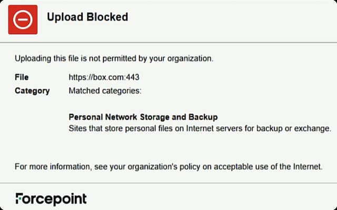This screenshot has height=210, width=337.
Task: Click the Upload Blocked heading
Action: pyautogui.click(x=87, y=17)
